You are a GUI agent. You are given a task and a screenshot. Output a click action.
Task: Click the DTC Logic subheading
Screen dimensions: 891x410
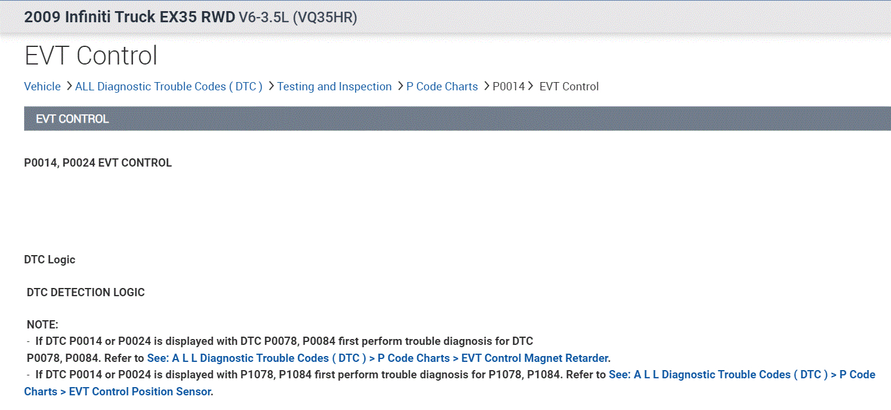click(x=50, y=259)
